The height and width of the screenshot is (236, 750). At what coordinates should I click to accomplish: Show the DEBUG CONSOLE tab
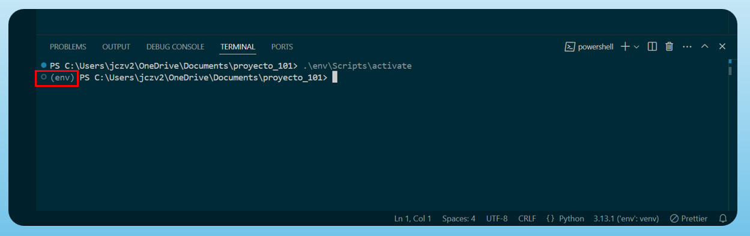tap(175, 47)
